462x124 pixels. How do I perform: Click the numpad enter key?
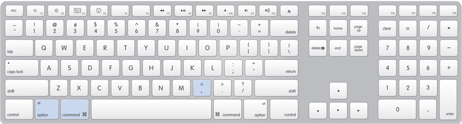pos(448,99)
